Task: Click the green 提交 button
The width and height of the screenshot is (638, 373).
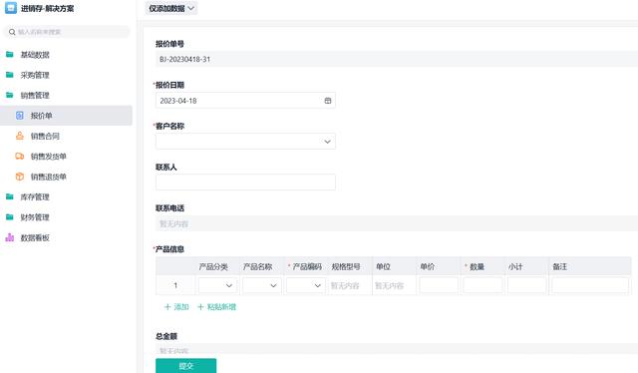Action: 186,366
